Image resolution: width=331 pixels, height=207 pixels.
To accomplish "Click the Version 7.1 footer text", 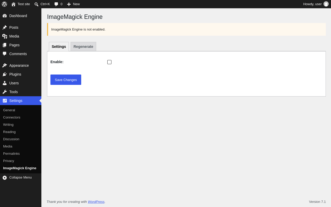I will (x=317, y=202).
